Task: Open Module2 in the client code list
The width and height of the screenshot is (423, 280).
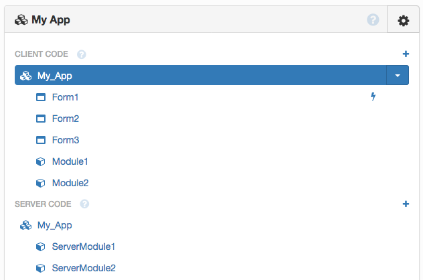Action: (x=70, y=183)
